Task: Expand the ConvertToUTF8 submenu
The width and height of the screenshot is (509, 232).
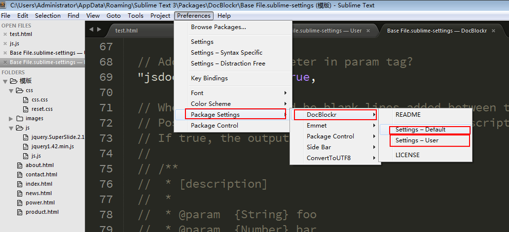Action: [x=335, y=158]
